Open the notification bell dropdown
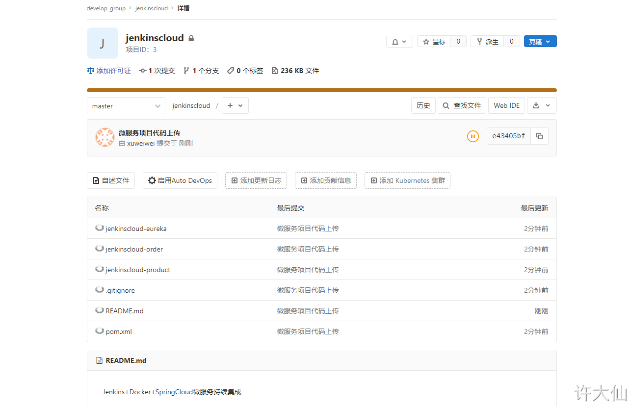Screen dimensions: 631x406 399,42
